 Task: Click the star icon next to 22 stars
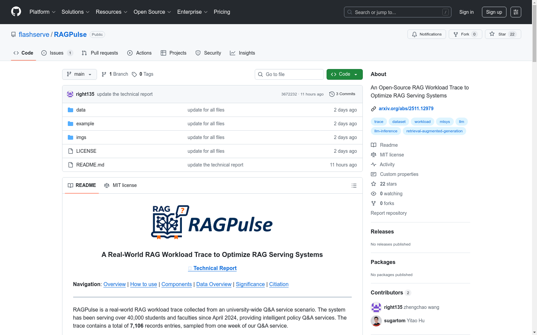(374, 184)
